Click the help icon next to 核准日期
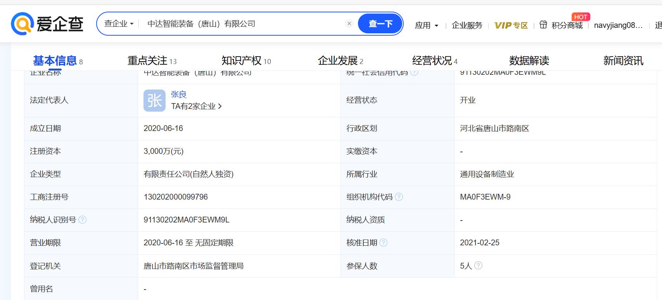Image resolution: width=662 pixels, height=300 pixels. coord(383,243)
